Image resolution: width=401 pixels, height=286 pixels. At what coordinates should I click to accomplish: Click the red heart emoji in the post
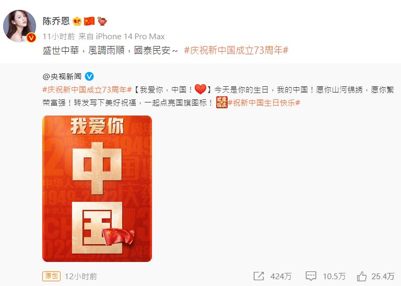coord(200,89)
